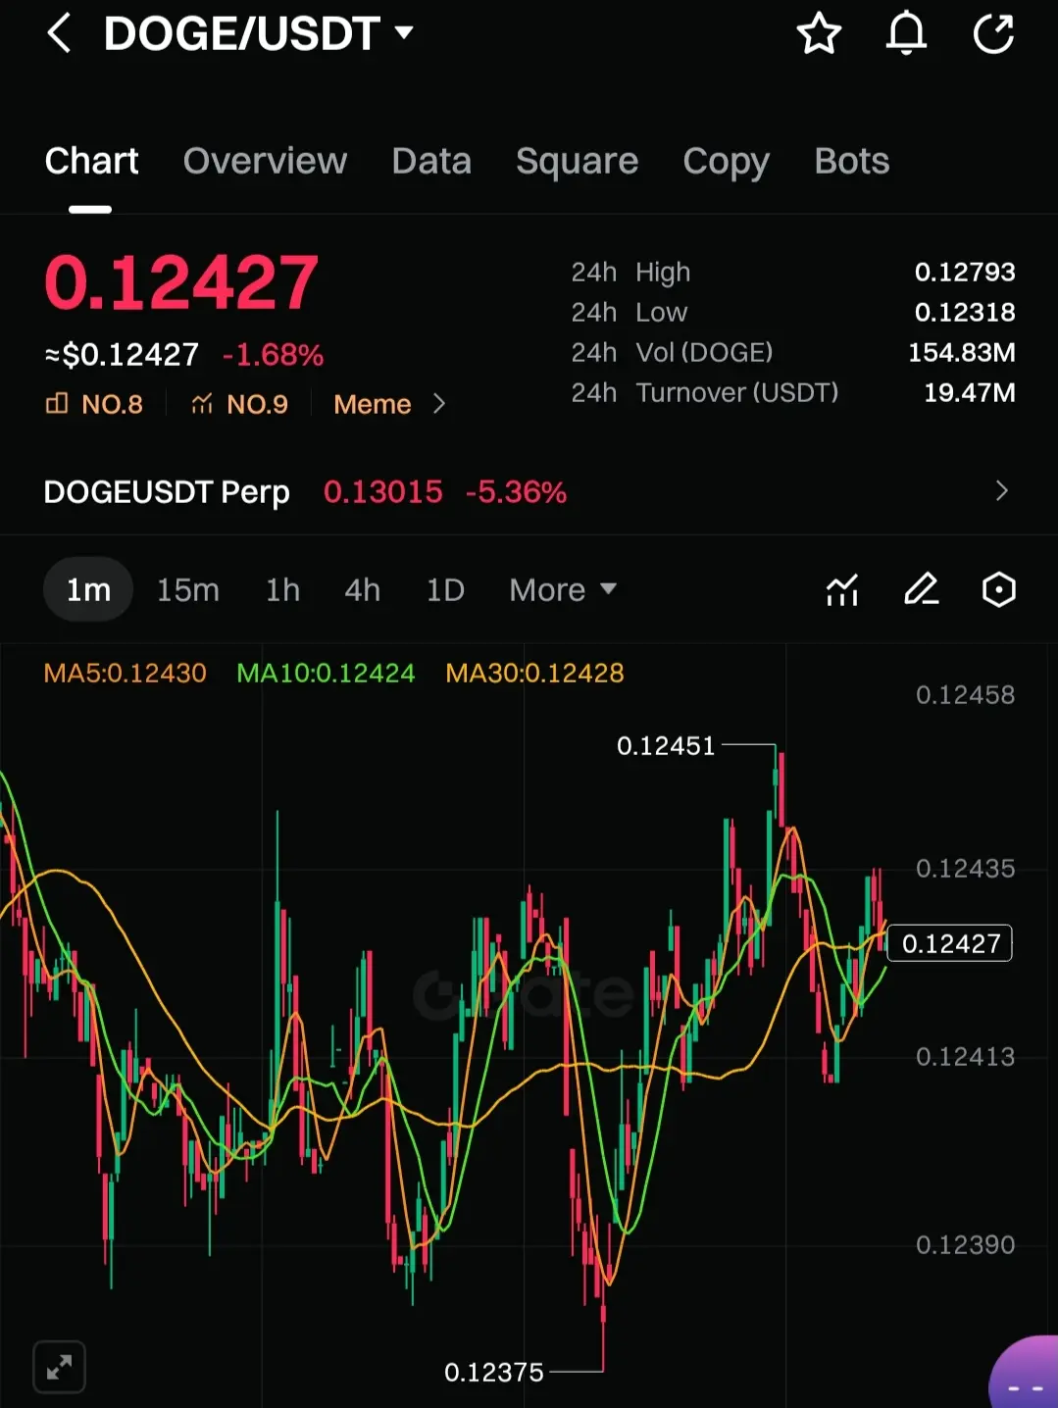This screenshot has height=1408, width=1058.
Task: Tap the 24h Low value 0.12318
Action: pos(965,312)
